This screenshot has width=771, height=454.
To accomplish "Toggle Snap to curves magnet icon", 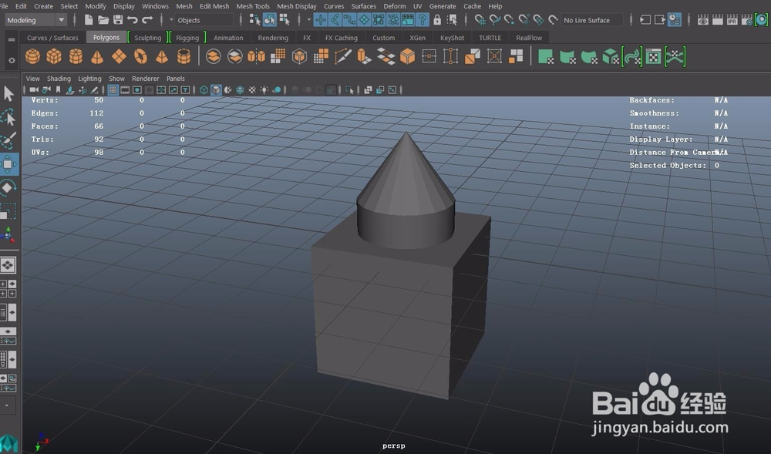I will coord(495,19).
